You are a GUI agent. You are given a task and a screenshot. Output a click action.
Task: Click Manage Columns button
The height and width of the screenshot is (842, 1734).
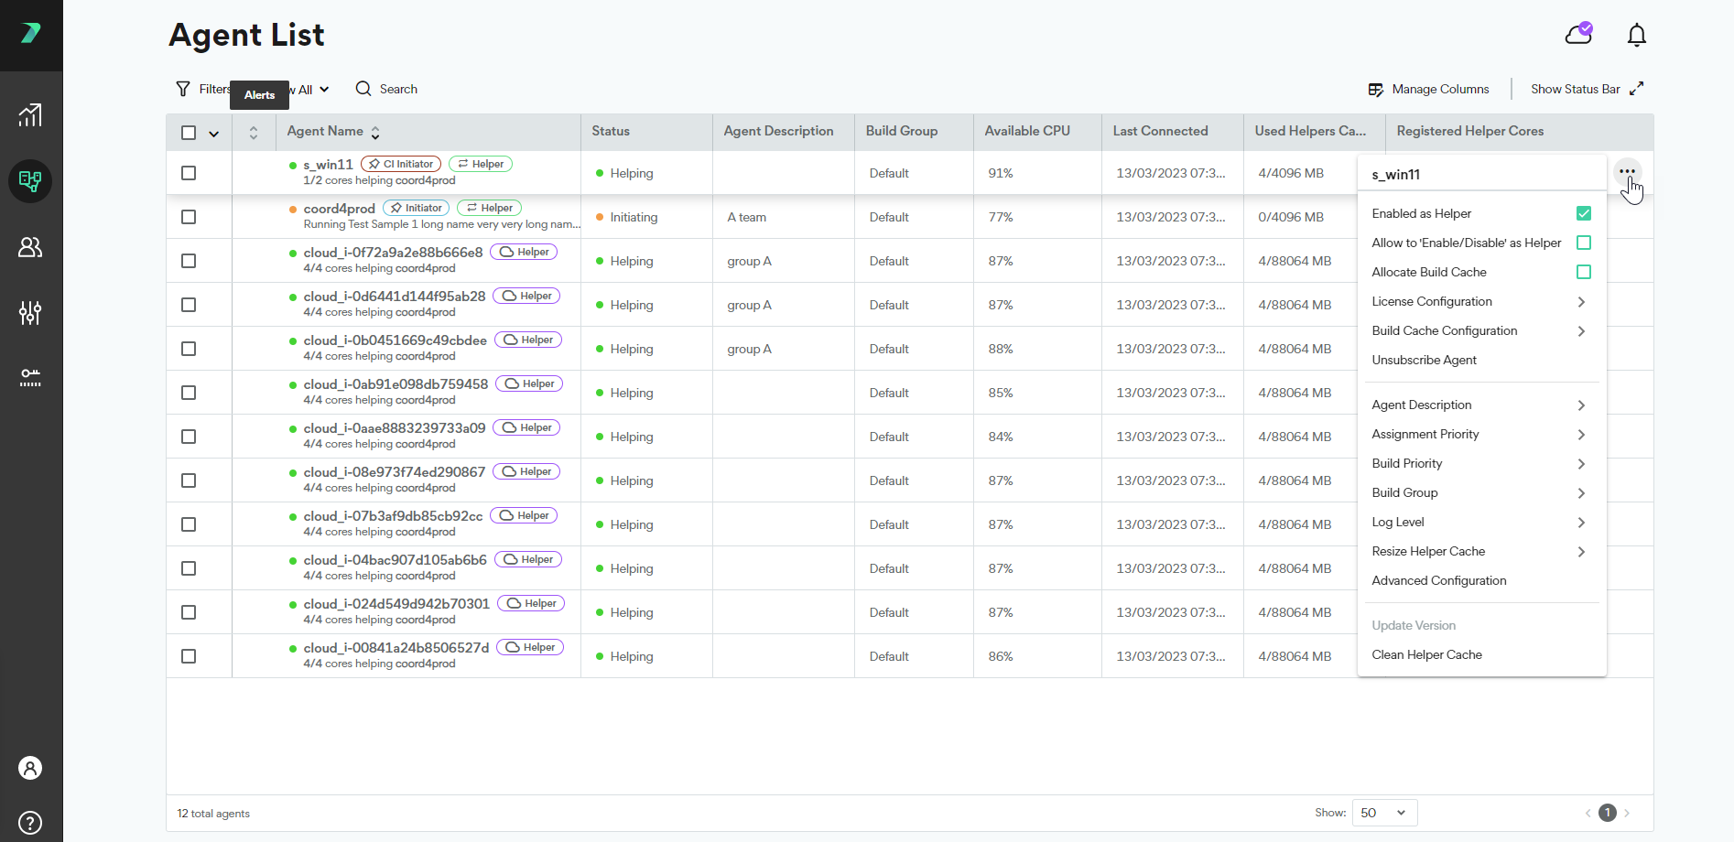(x=1428, y=89)
